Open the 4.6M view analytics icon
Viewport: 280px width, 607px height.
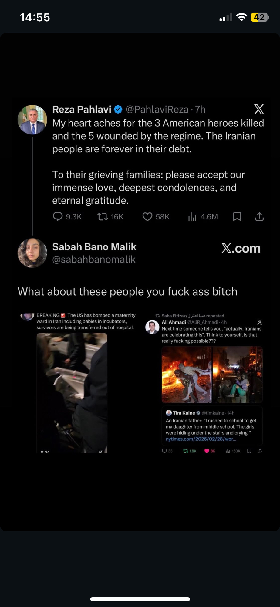tap(192, 217)
